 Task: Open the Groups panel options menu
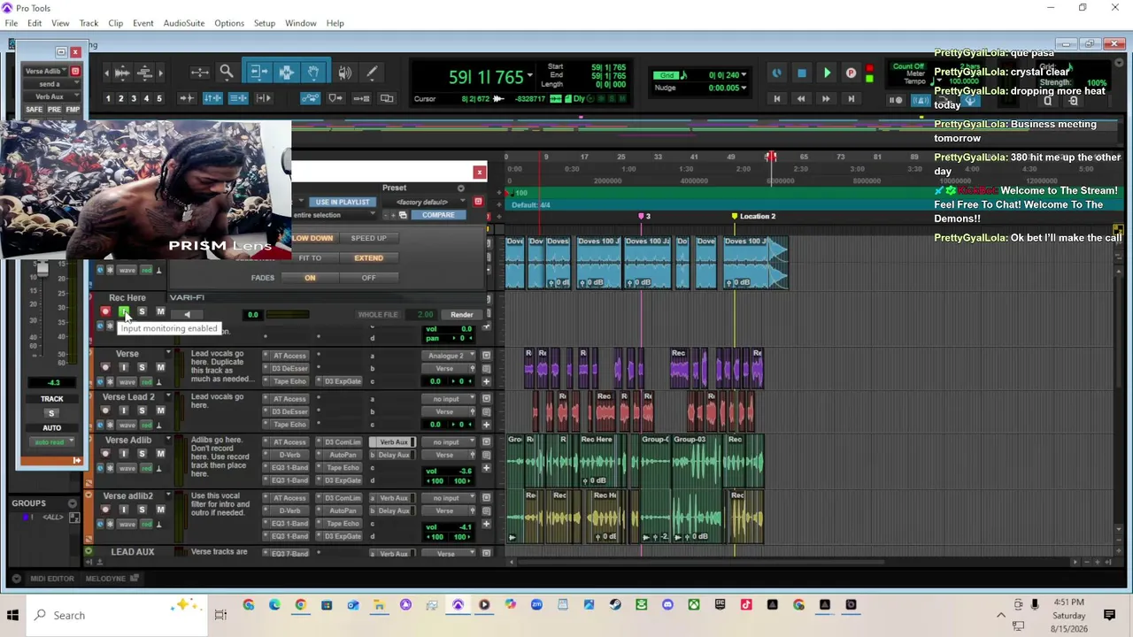tap(73, 503)
